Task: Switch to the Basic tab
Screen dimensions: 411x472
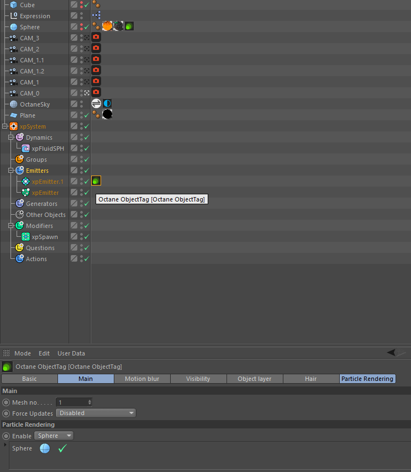Action: 29,379
